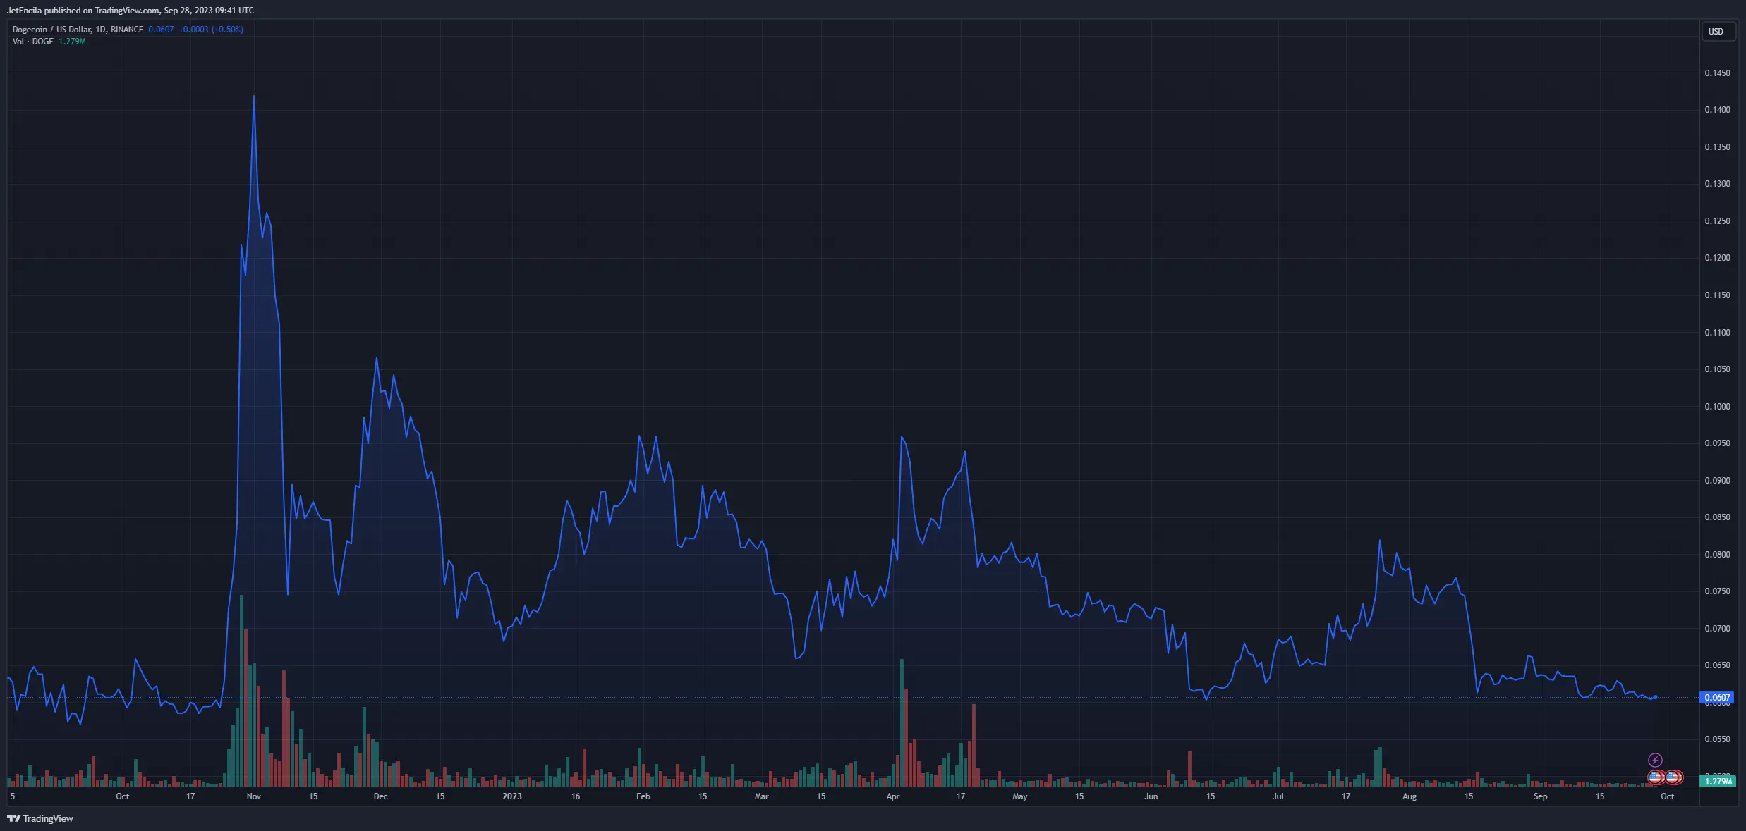Click the price peak of the November spike
The height and width of the screenshot is (831, 1746).
coord(254,97)
